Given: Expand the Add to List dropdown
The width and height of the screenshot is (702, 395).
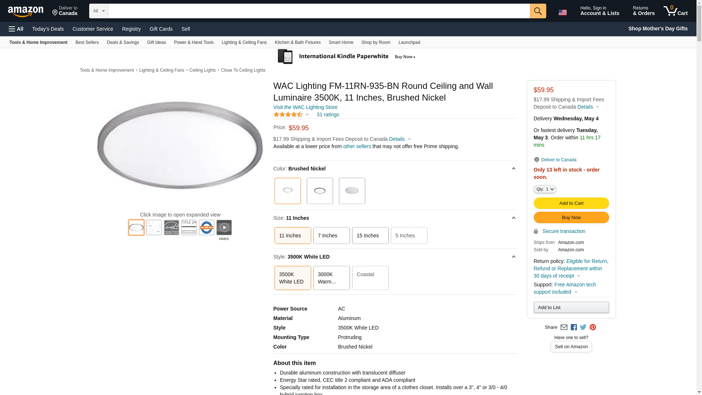Looking at the screenshot, I should (x=571, y=308).
